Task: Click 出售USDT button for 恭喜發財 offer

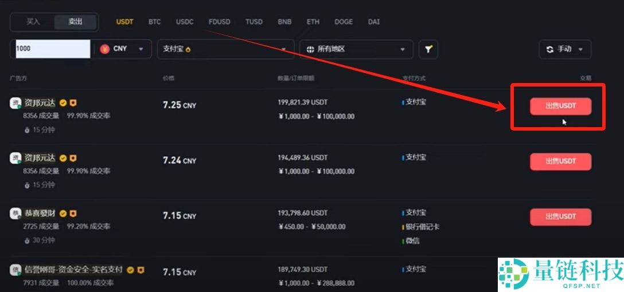Action: tap(560, 216)
